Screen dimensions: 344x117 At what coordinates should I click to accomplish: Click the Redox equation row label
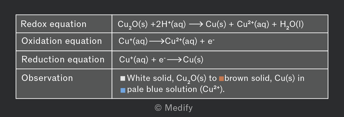[53, 24]
